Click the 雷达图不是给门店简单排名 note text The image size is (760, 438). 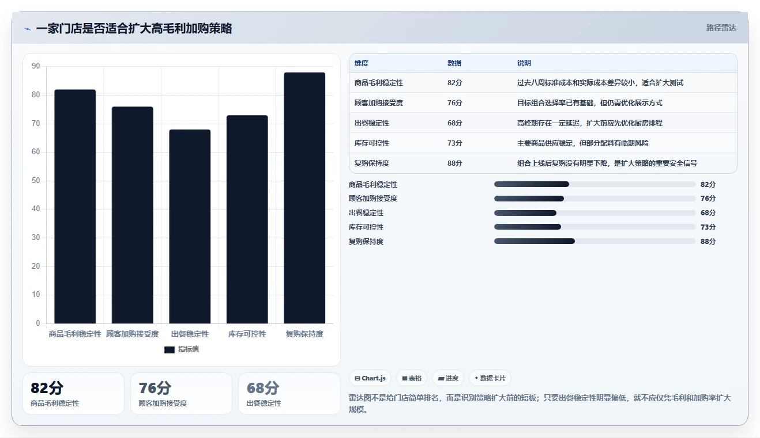(x=540, y=403)
